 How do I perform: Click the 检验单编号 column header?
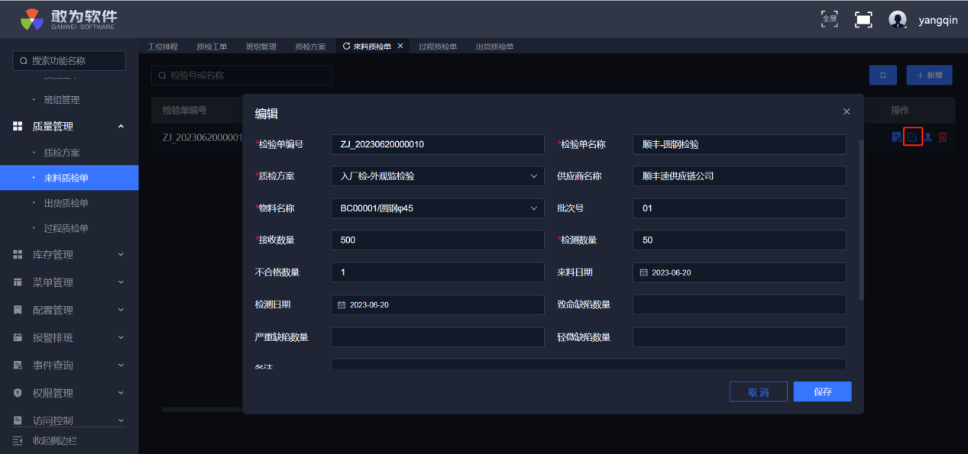coord(185,111)
